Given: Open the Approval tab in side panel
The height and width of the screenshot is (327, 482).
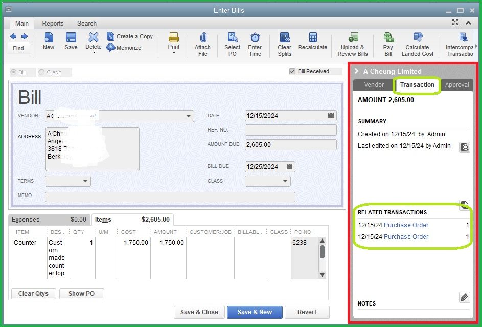Looking at the screenshot, I should [457, 85].
